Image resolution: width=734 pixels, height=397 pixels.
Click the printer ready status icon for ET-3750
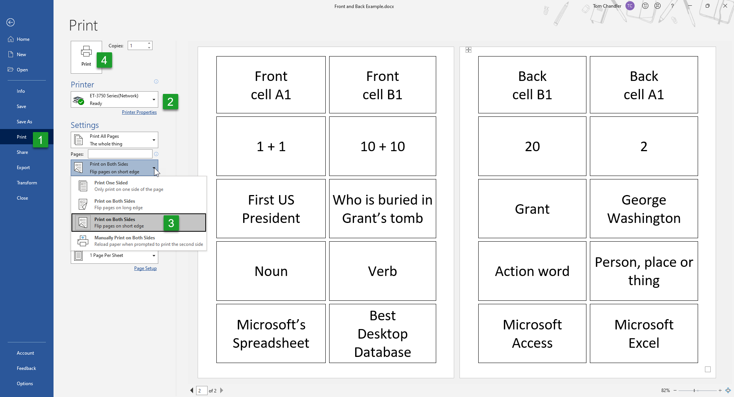pos(79,100)
